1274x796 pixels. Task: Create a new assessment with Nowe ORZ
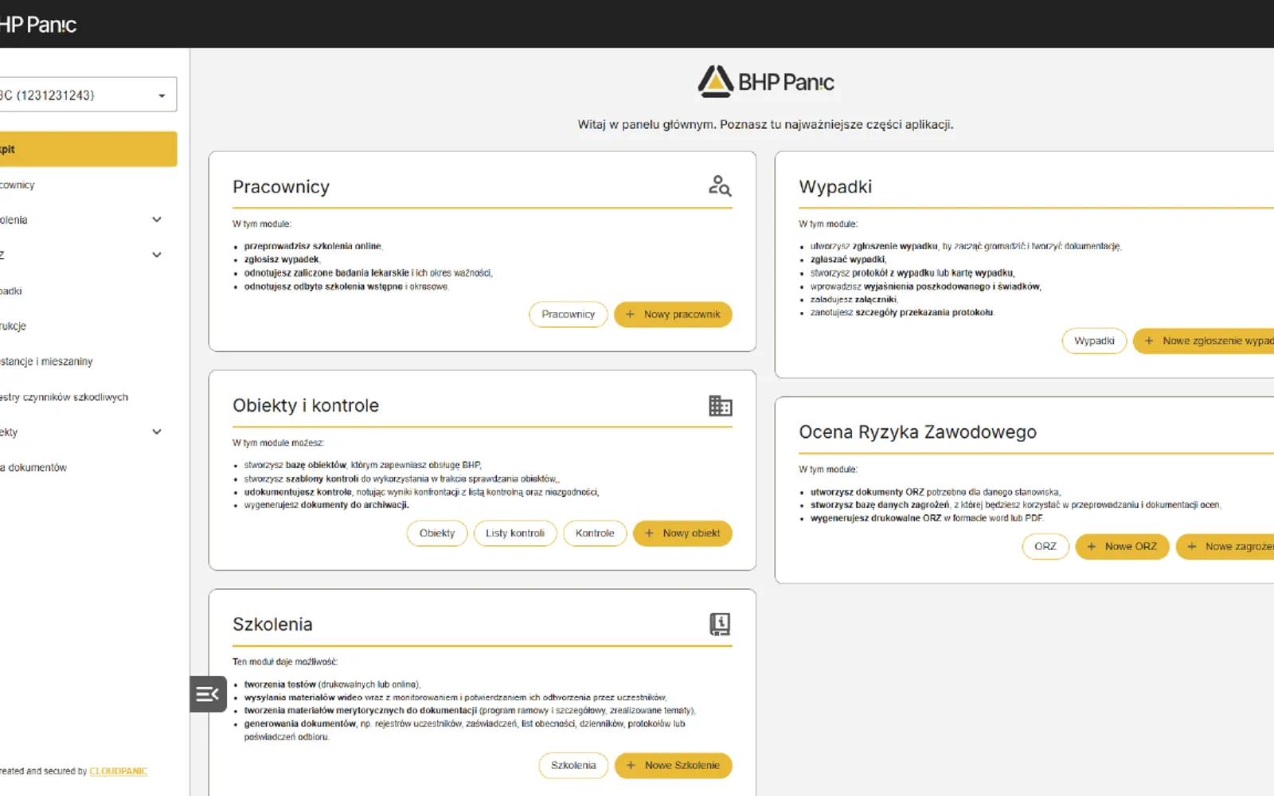pyautogui.click(x=1122, y=547)
